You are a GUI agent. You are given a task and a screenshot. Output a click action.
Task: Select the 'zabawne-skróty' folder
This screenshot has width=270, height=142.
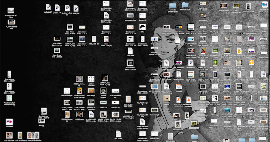tap(185, 5)
